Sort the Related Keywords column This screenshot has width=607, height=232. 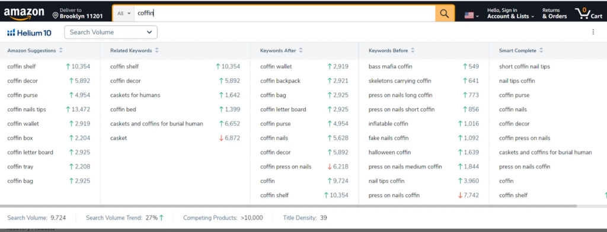pyautogui.click(x=156, y=51)
